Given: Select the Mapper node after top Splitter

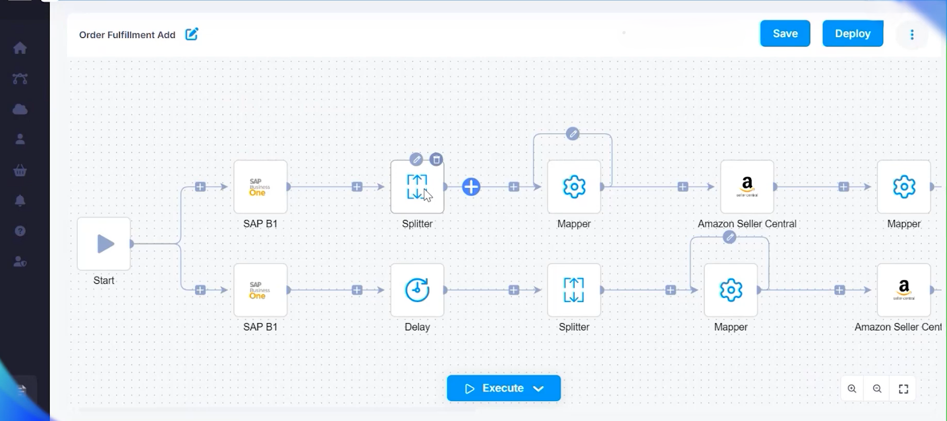Looking at the screenshot, I should 574,187.
